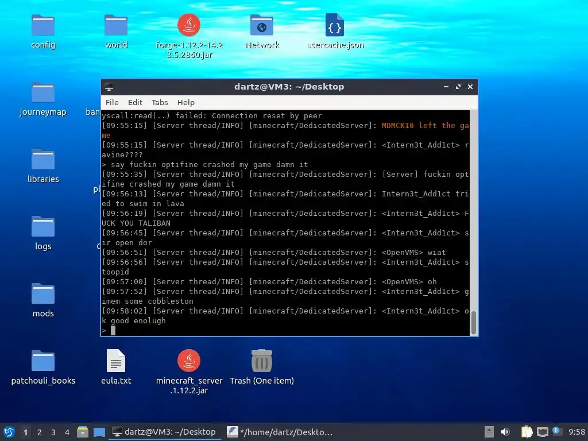Open the libraries folder
588x441 pixels.
[42, 160]
